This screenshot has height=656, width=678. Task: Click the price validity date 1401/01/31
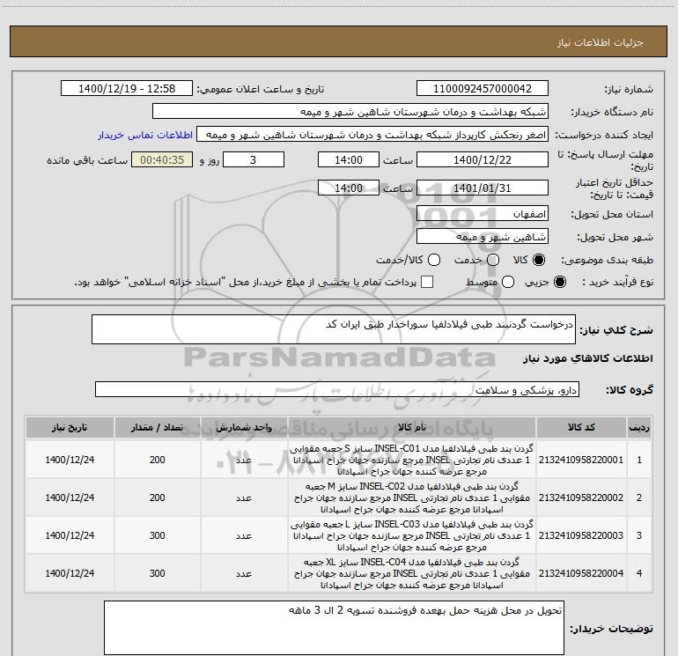pyautogui.click(x=483, y=188)
